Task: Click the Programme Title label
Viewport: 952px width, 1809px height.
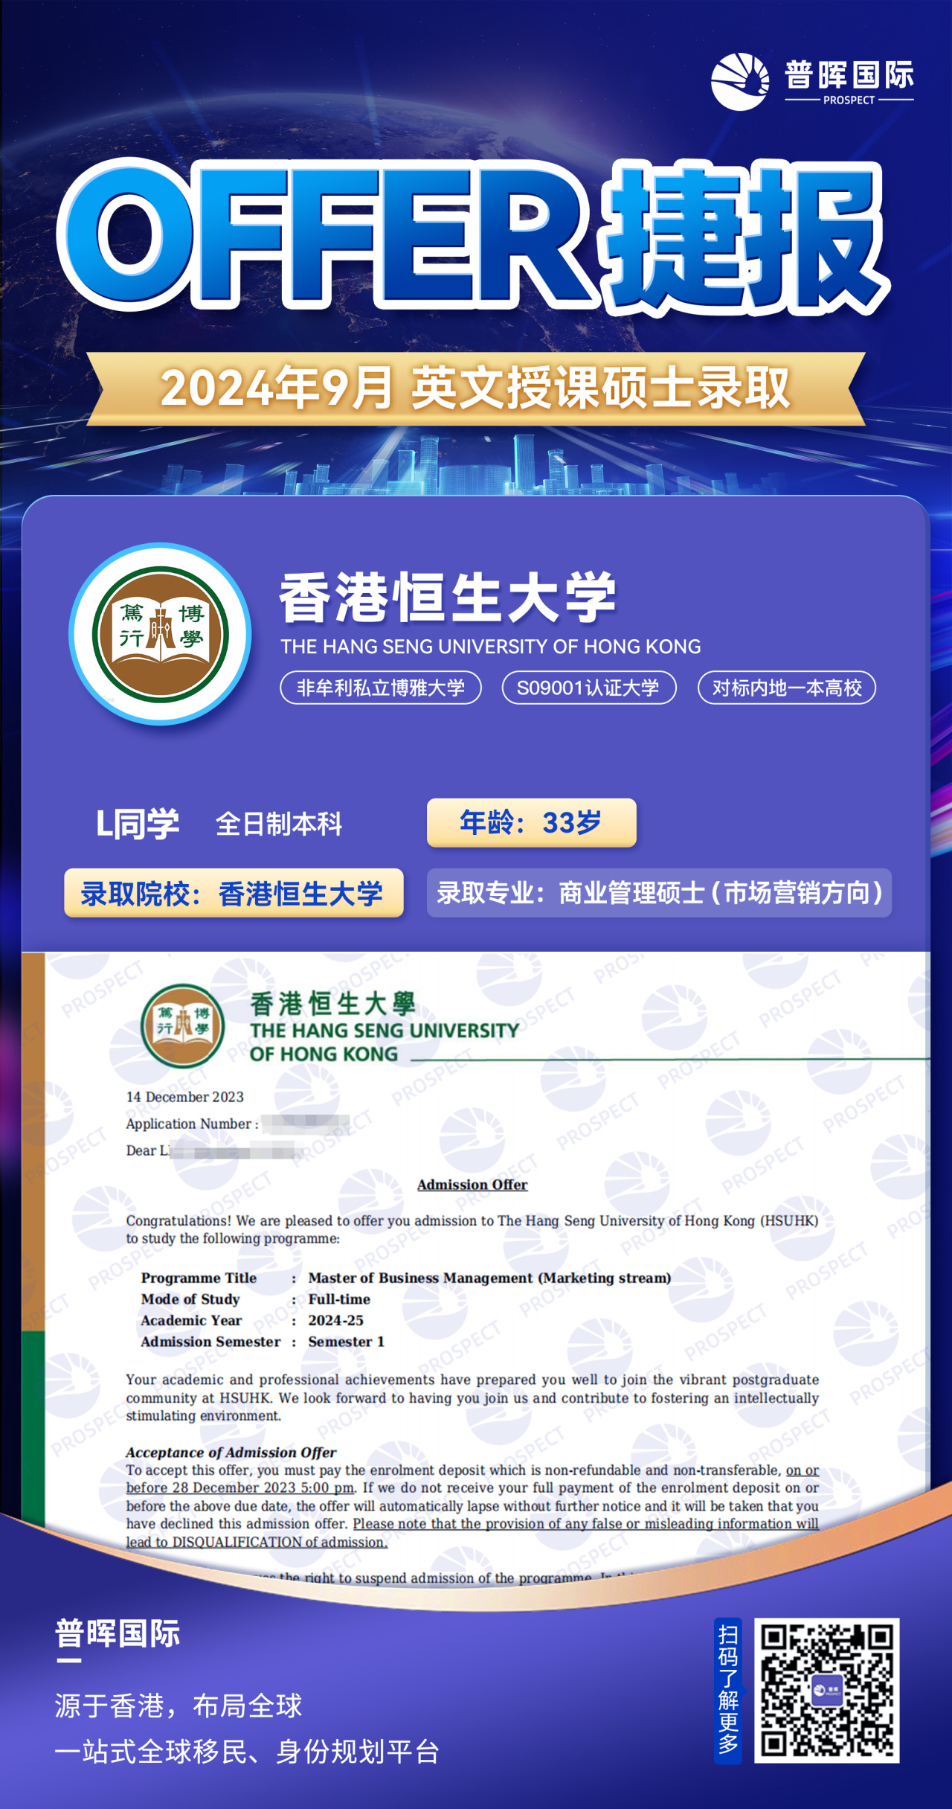Action: tap(199, 1278)
